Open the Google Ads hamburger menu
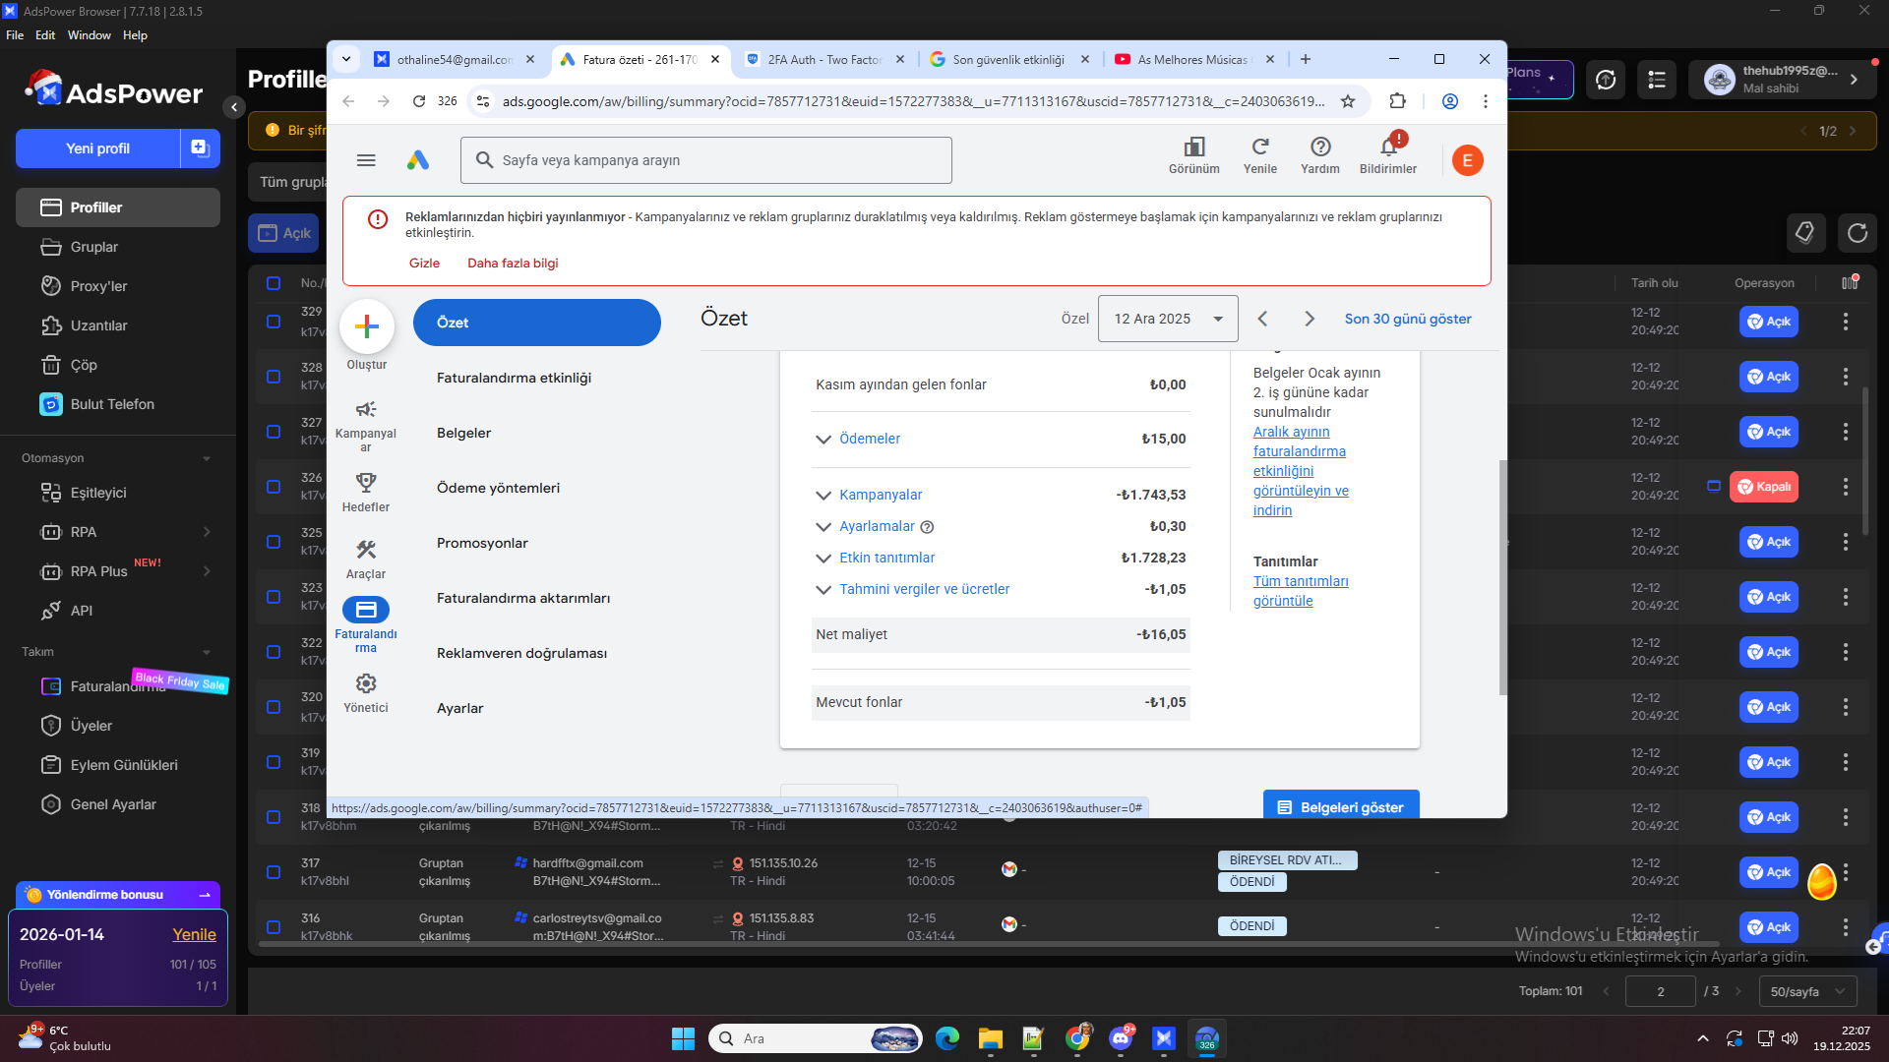Image resolution: width=1889 pixels, height=1062 pixels. point(366,160)
